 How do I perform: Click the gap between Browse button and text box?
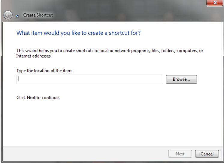pos(165,79)
